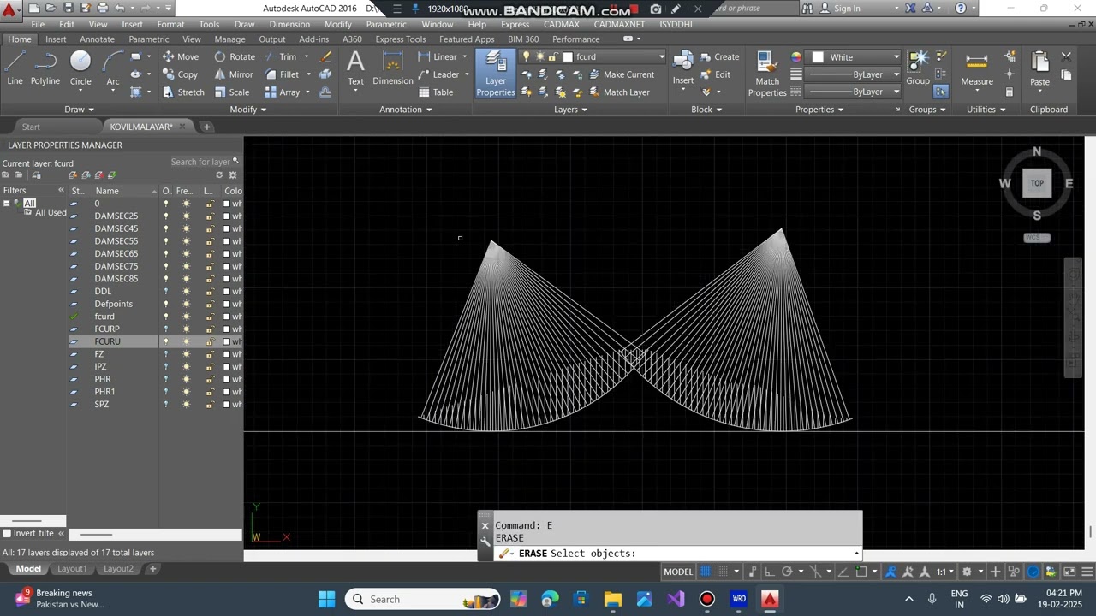Open the Group tool

[918, 68]
